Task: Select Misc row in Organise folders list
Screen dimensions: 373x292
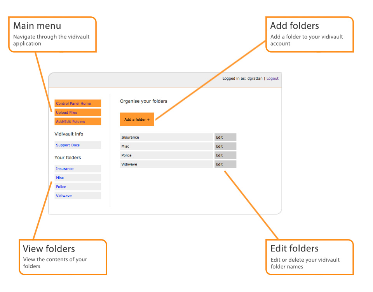Action: tap(167, 146)
